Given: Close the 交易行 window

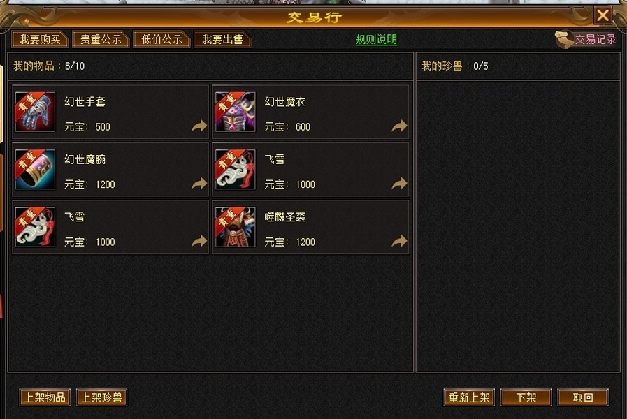Looking at the screenshot, I should click(603, 16).
